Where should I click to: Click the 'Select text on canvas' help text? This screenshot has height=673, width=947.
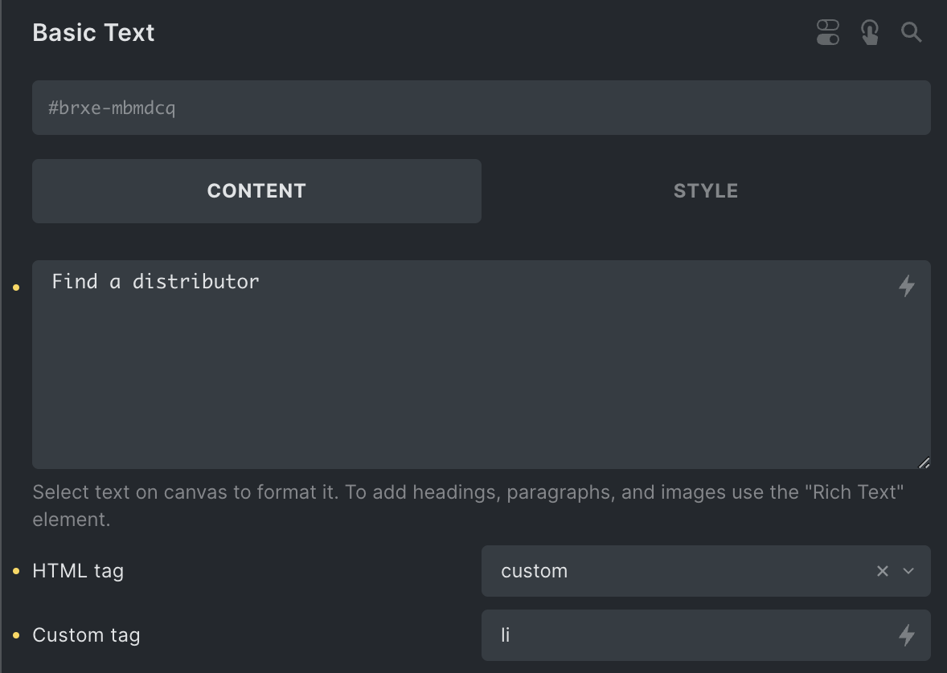[468, 506]
